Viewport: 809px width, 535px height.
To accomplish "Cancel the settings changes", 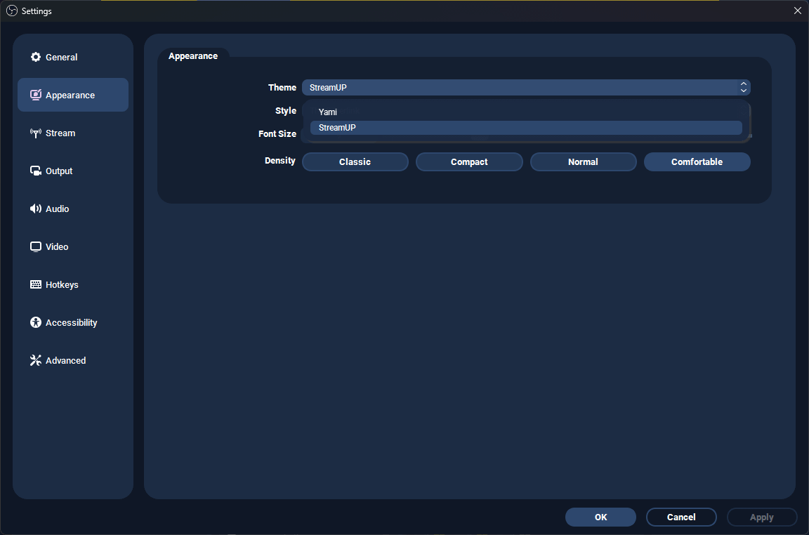I will [x=681, y=517].
